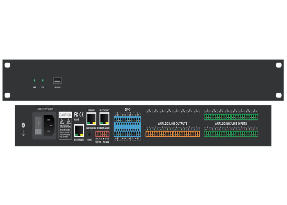Click the ANALOG MIC/LINE INPUTS label
287x205 pixels.
(x=232, y=123)
